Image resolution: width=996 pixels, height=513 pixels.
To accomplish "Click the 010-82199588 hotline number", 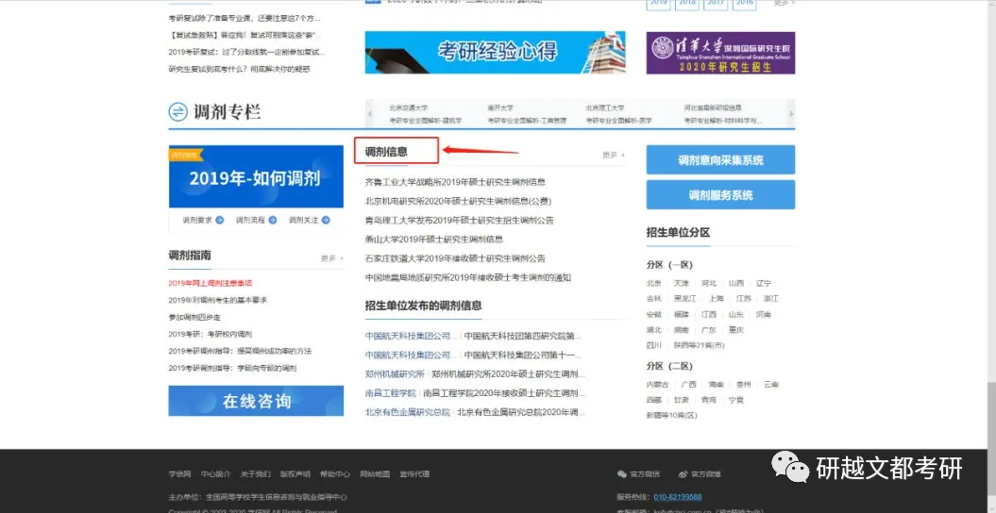I will [678, 497].
